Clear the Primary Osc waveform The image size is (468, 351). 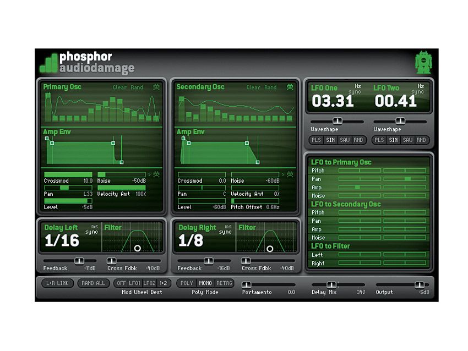point(119,87)
